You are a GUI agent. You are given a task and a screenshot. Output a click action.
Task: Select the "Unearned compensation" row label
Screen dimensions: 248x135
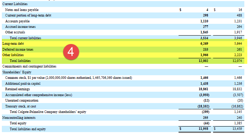coord(22,101)
